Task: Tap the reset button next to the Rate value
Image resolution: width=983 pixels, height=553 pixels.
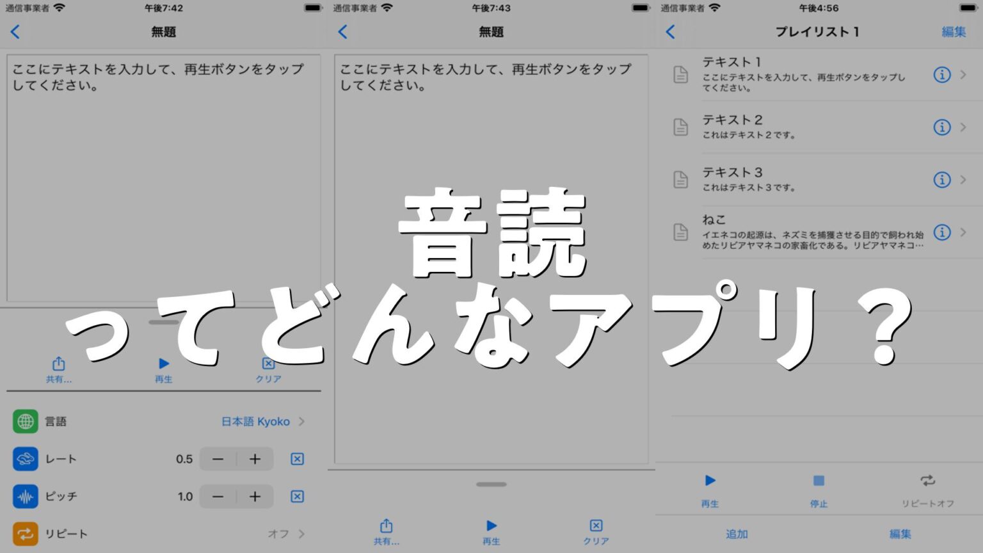Action: click(x=296, y=459)
